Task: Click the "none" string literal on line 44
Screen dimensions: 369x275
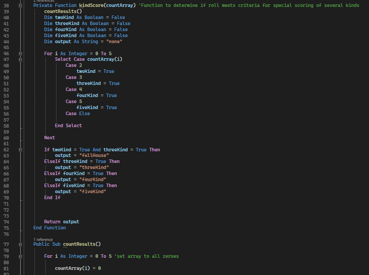Action: pyautogui.click(x=114, y=41)
